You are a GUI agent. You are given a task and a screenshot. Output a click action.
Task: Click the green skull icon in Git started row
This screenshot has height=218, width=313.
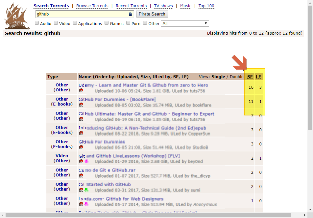(86, 190)
